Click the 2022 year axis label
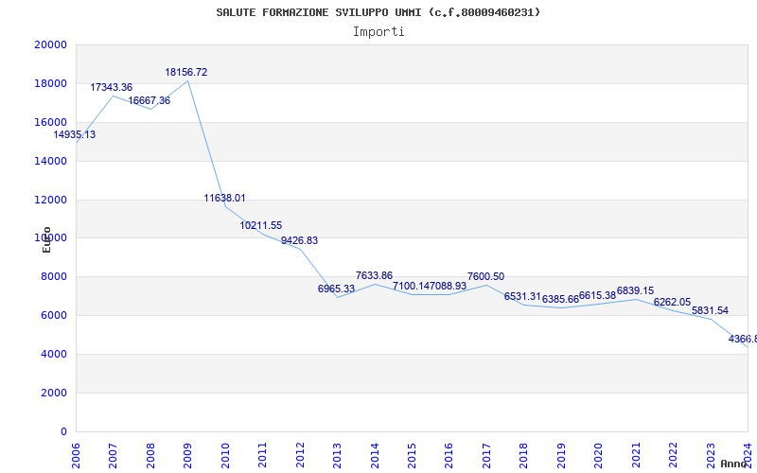The image size is (757, 473). point(673,456)
